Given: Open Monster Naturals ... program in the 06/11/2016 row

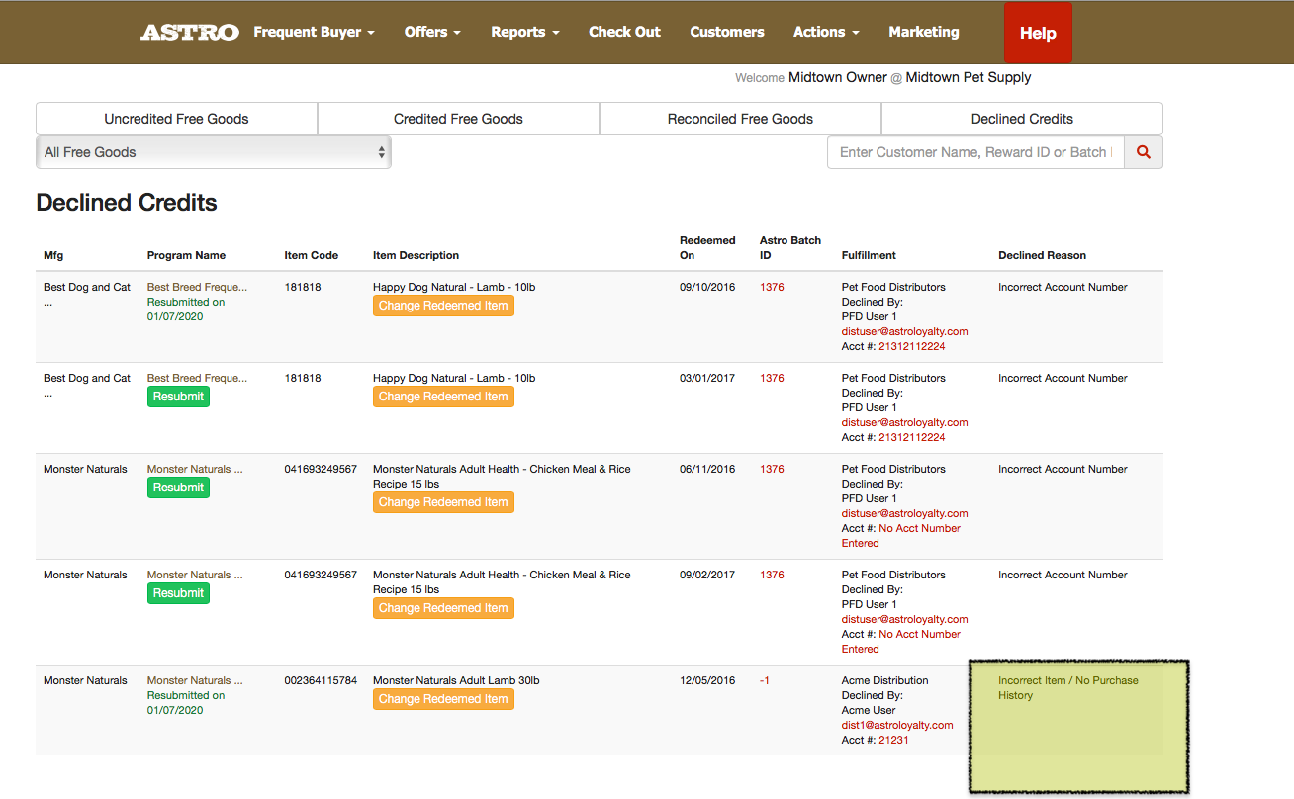Looking at the screenshot, I should 195,469.
